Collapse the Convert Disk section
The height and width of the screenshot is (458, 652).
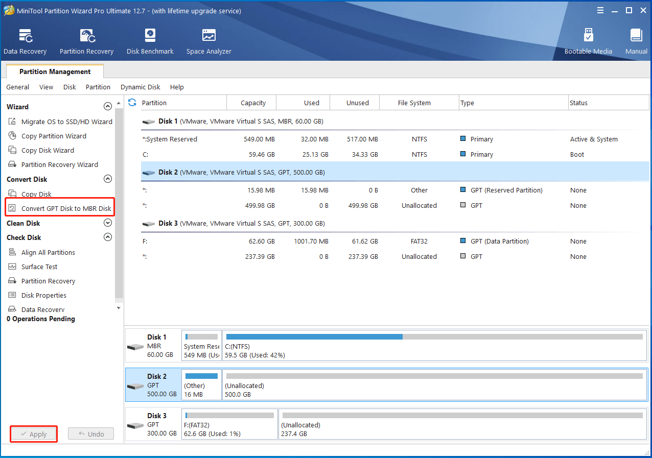pos(107,179)
